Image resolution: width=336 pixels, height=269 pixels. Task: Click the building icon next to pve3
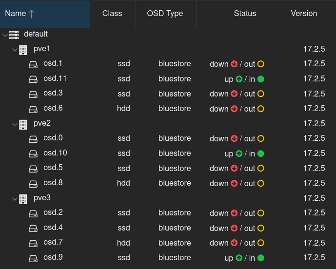(23, 199)
